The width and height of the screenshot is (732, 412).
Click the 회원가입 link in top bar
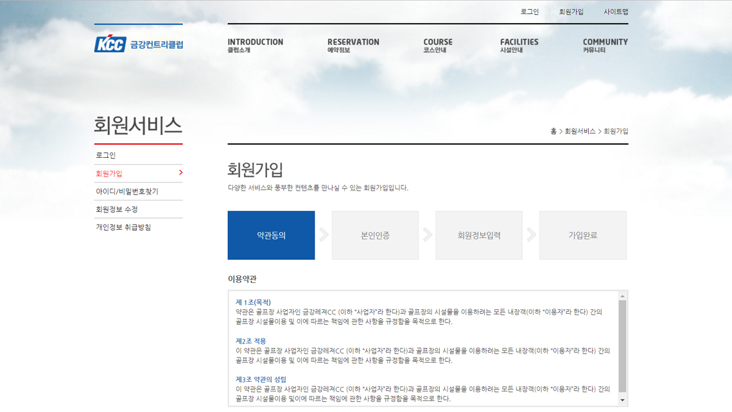[571, 12]
